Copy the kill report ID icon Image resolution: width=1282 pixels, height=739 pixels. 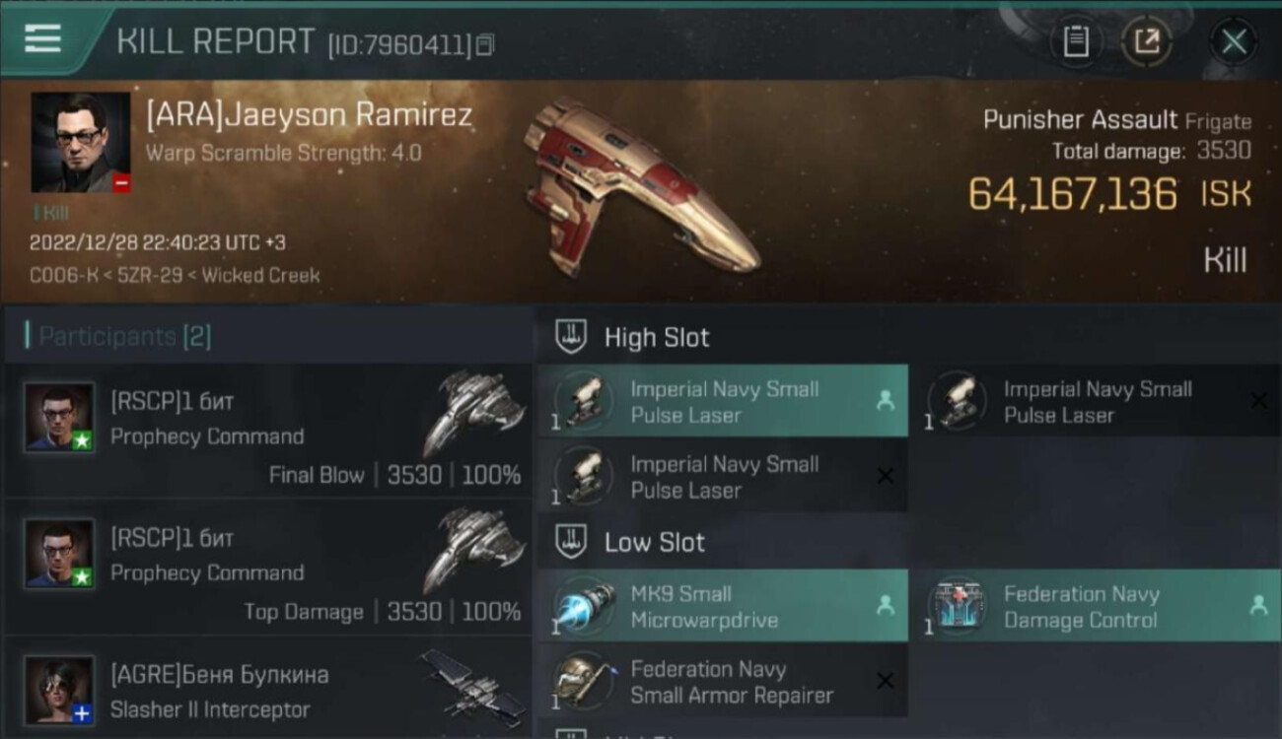tap(484, 44)
